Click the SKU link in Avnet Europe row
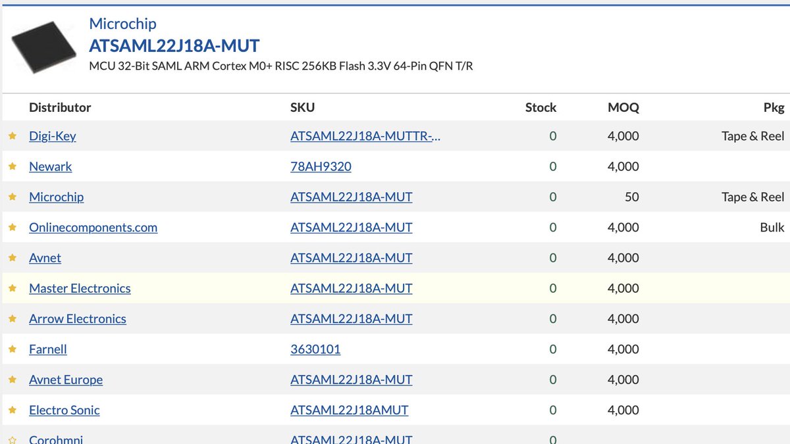The height and width of the screenshot is (444, 790). (352, 380)
